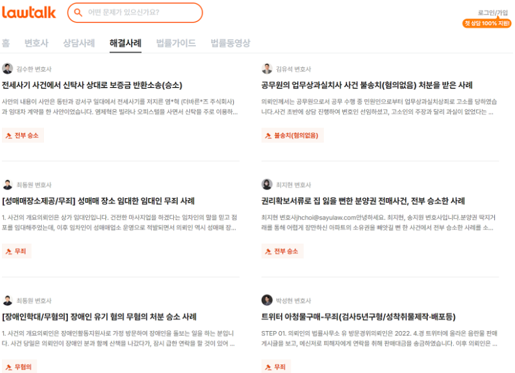Focus the 어떤 문제가 있으신가요 search field
515x373 pixels.
135,13
